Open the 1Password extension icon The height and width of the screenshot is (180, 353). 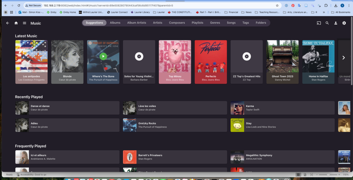click(287, 6)
